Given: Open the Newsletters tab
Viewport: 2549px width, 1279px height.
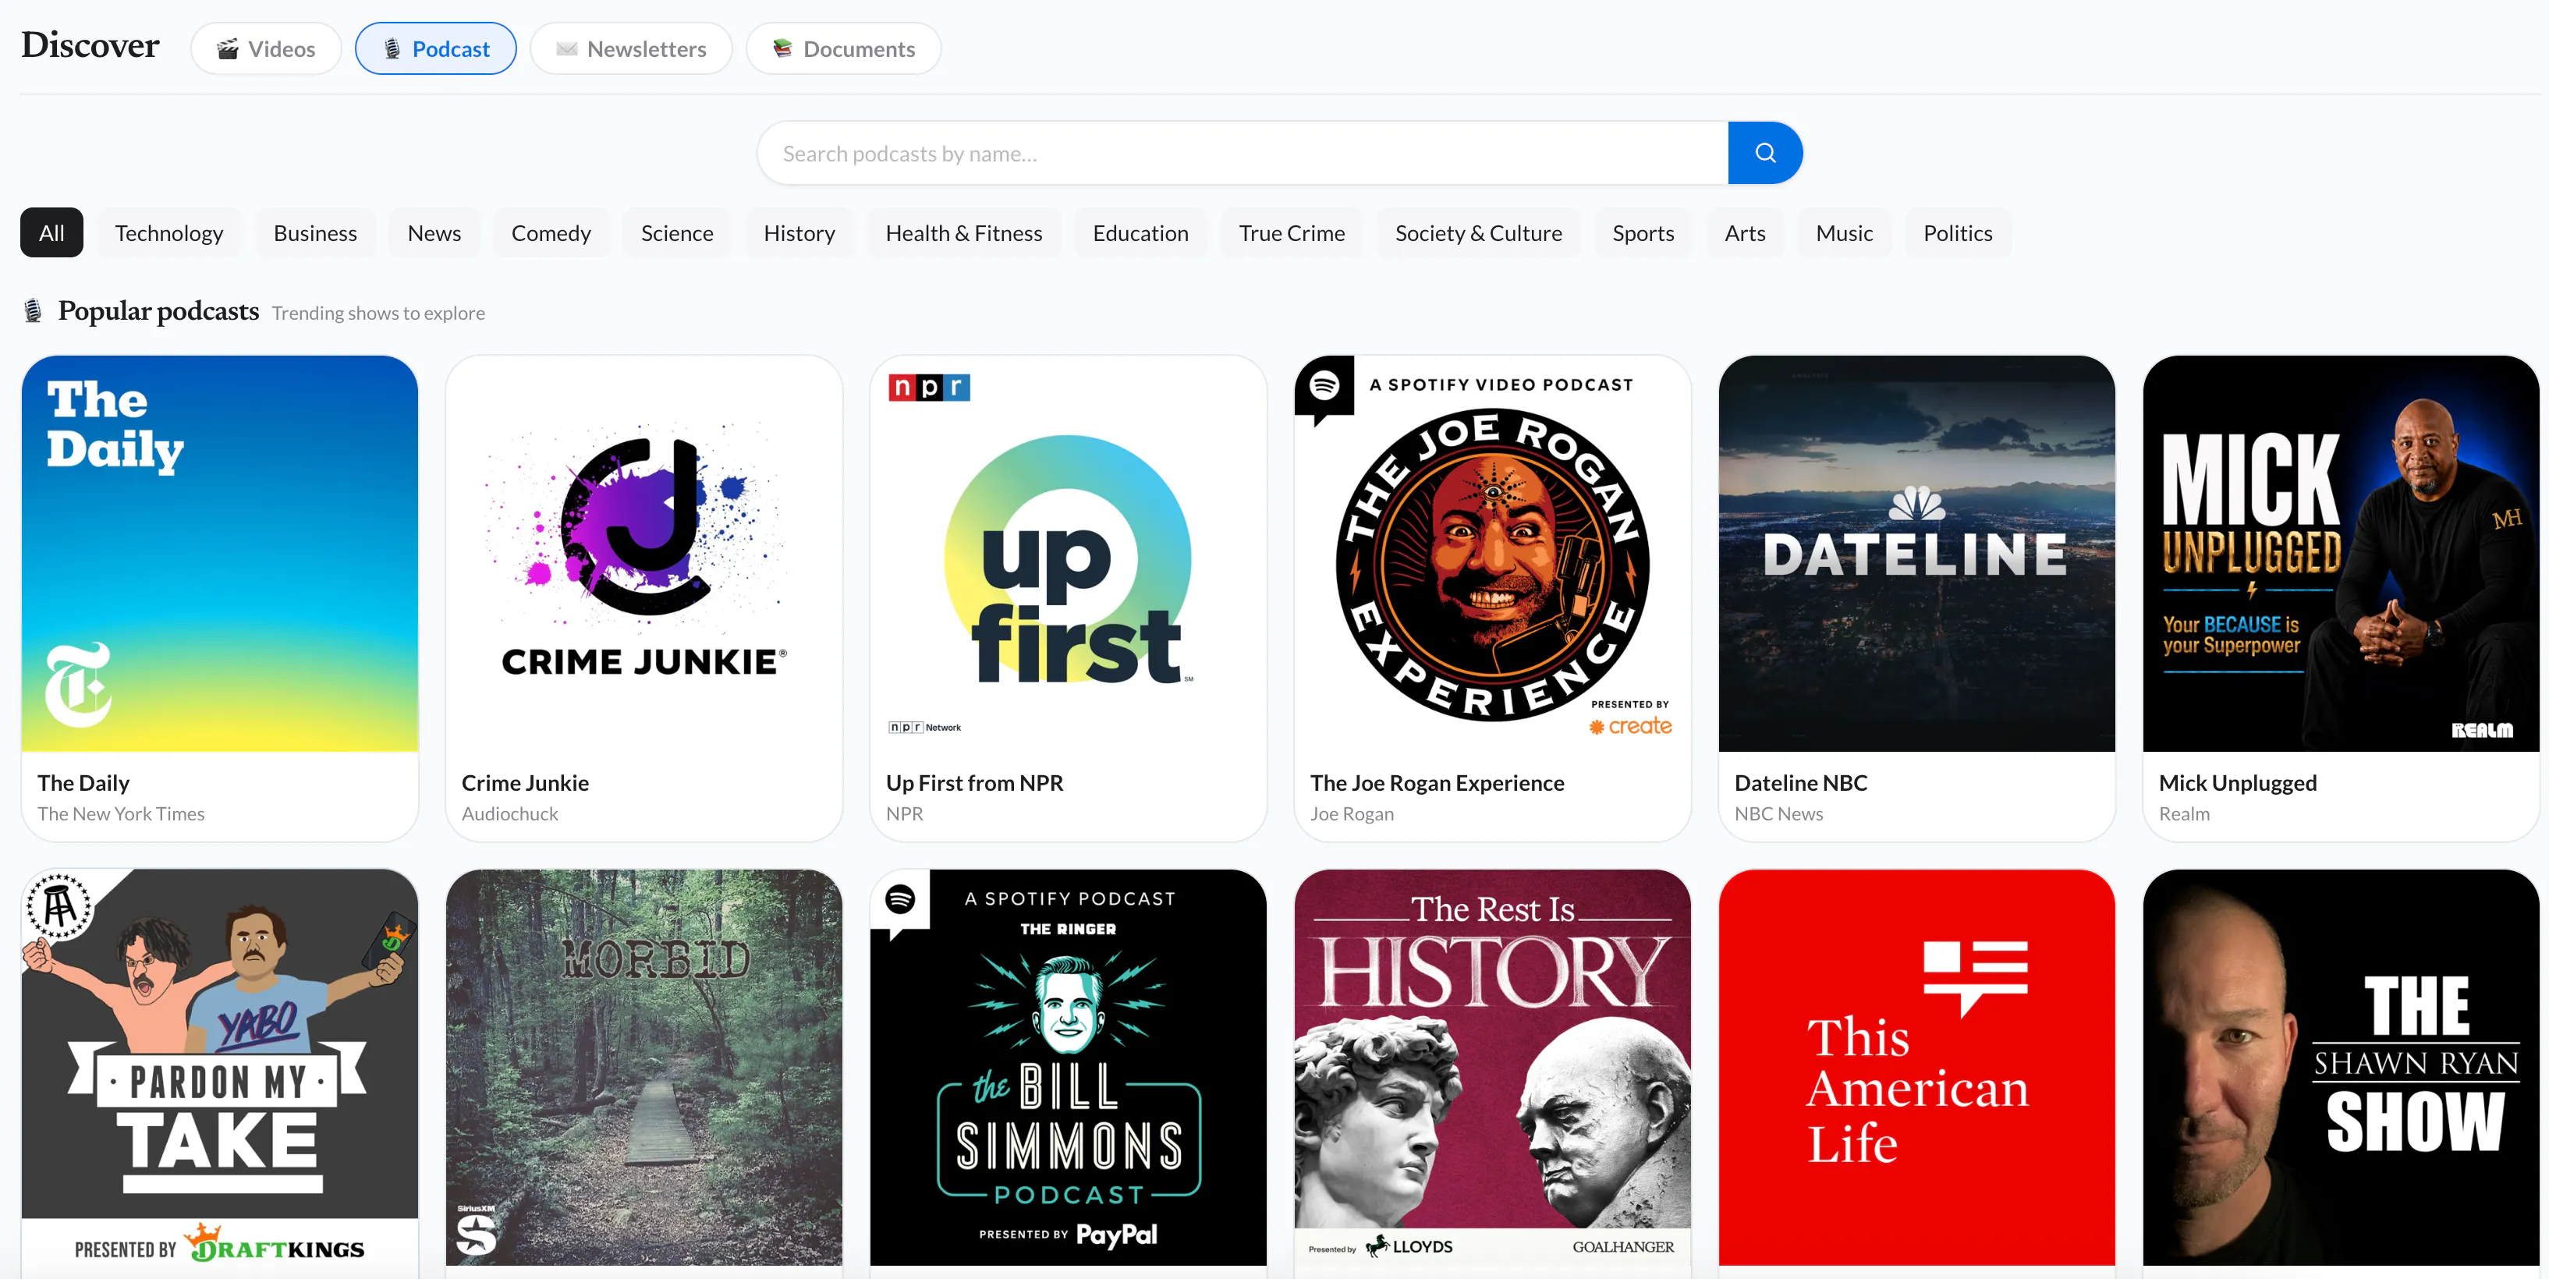Looking at the screenshot, I should 631,48.
